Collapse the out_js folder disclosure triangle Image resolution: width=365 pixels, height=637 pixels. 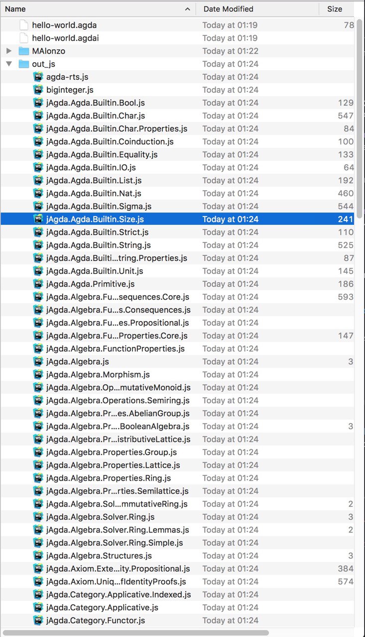(9, 64)
